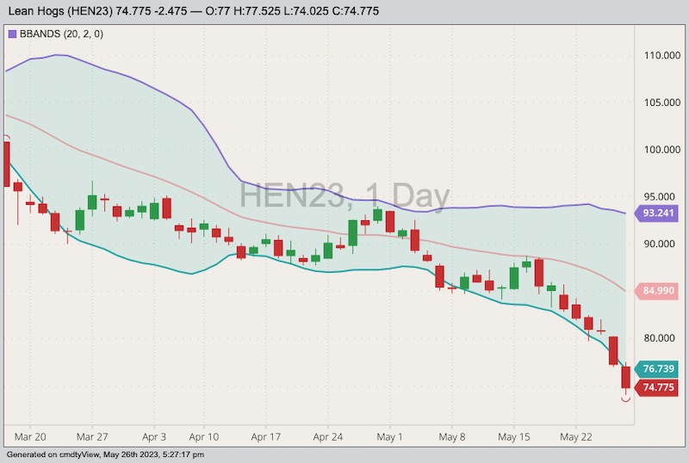Click the May 1 date label
Image resolution: width=689 pixels, height=463 pixels.
tap(390, 436)
